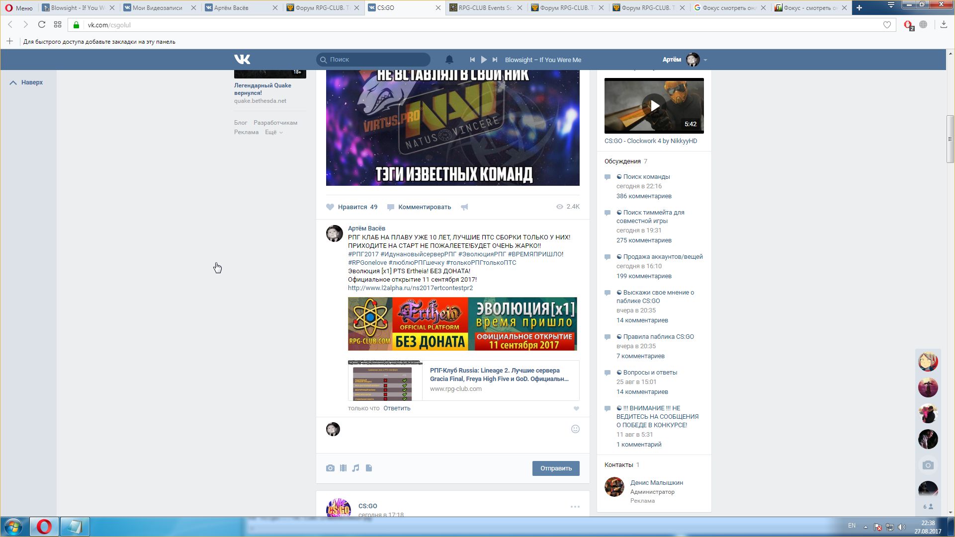Image resolution: width=955 pixels, height=537 pixels.
Task: Click the Отправить button
Action: click(x=556, y=468)
